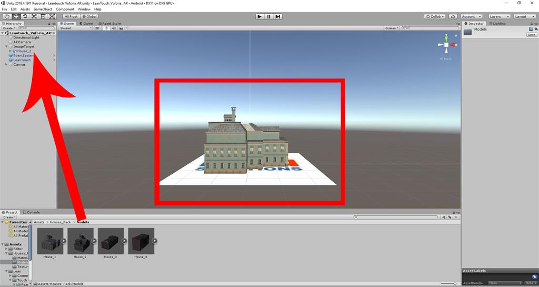539x287 pixels.
Task: Toggle scene audio
Action: (x=114, y=28)
